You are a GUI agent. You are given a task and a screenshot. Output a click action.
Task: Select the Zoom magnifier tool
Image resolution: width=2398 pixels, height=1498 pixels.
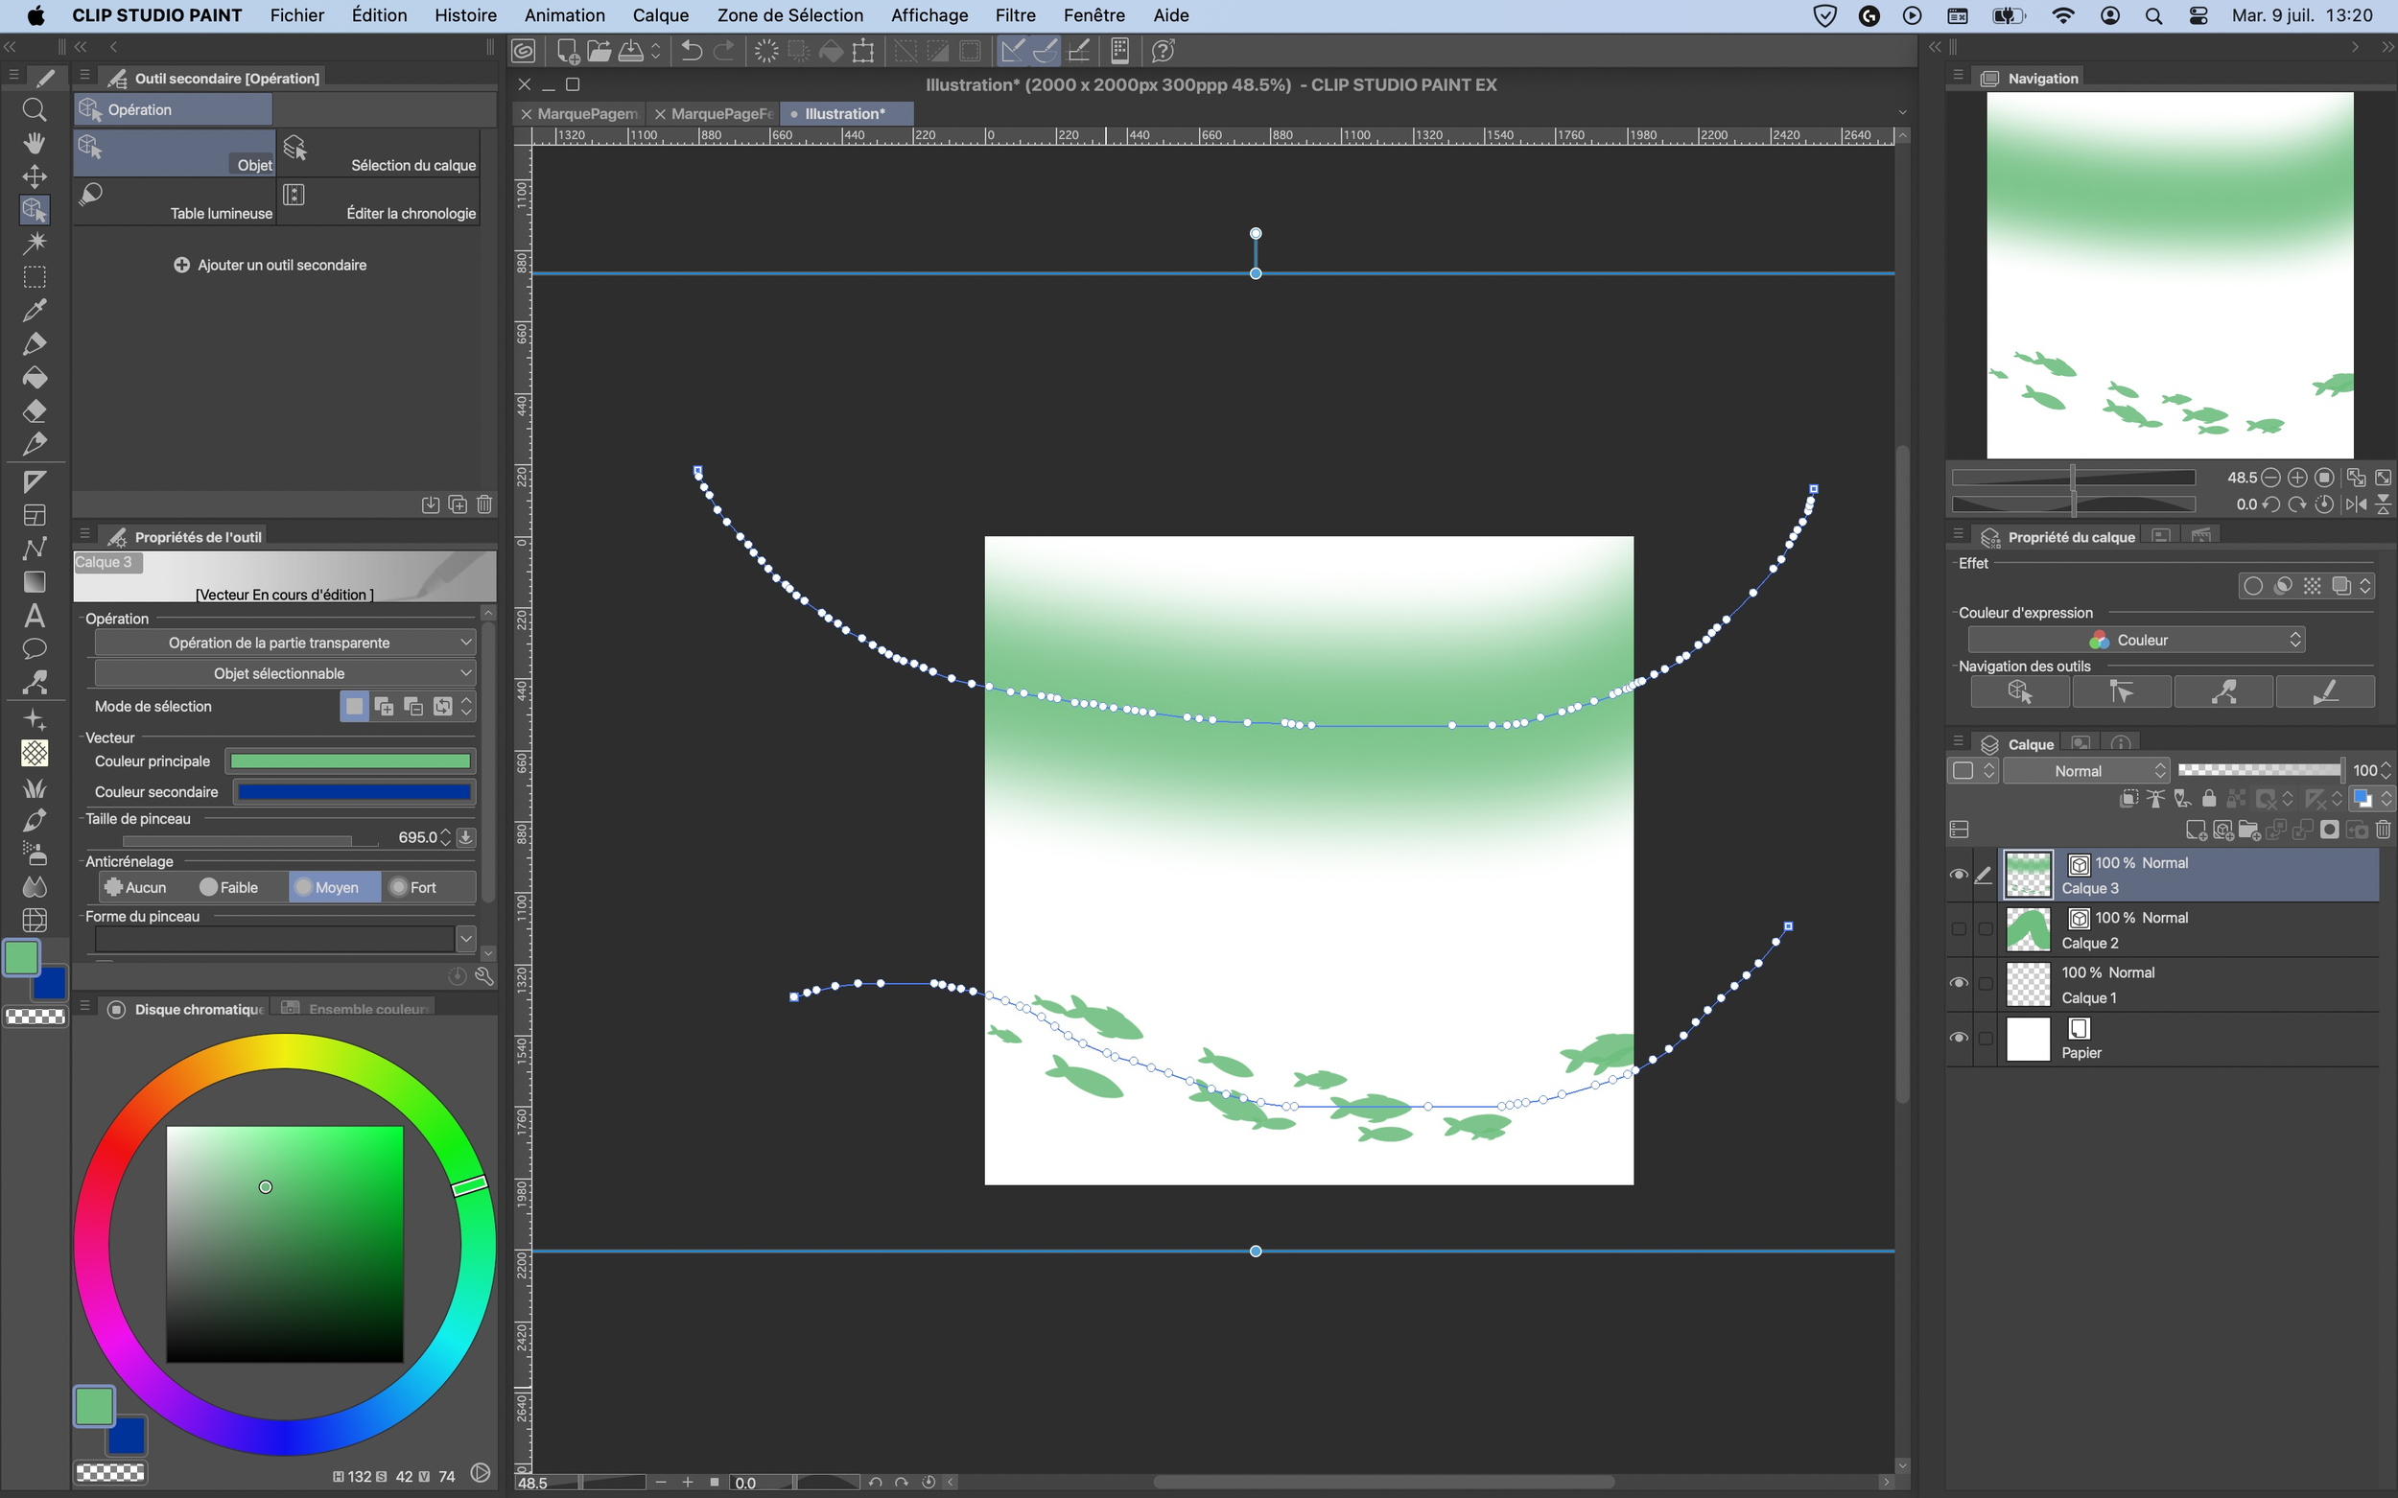[x=34, y=110]
